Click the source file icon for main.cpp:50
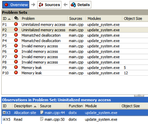 [42, 119]
